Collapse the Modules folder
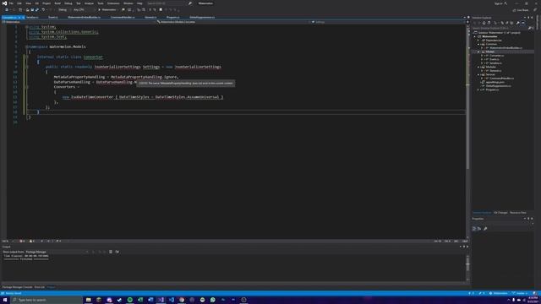The image size is (541, 304). point(478,67)
